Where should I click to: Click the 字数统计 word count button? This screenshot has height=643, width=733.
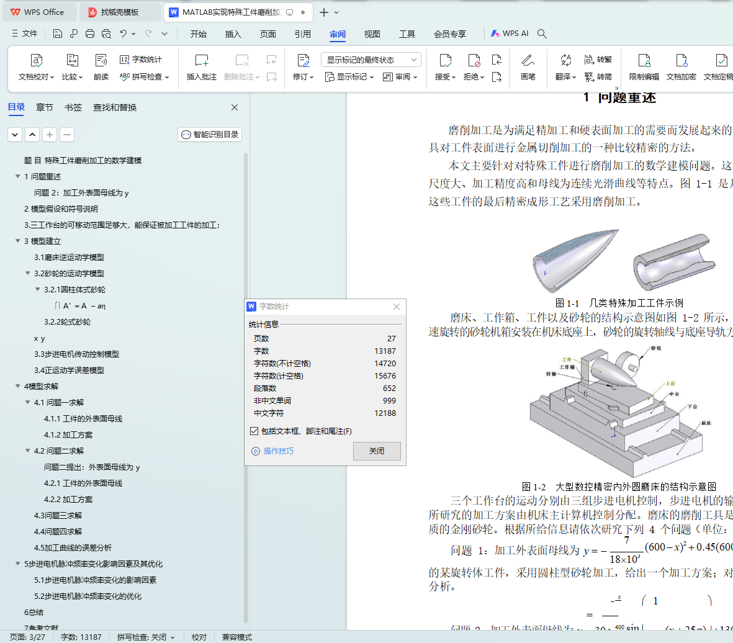point(141,60)
